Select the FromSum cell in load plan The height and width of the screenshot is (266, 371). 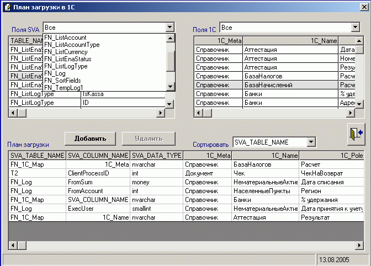pyautogui.click(x=98, y=182)
